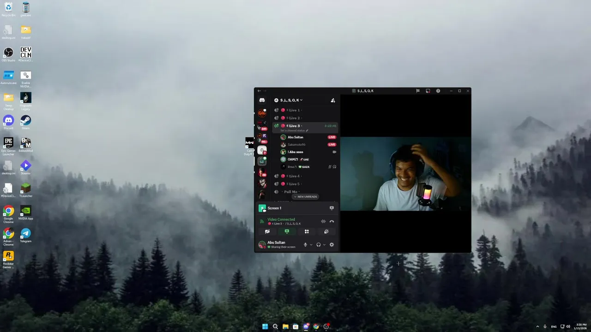Open Discord direct messages home icon
The width and height of the screenshot is (591, 332).
(x=262, y=100)
